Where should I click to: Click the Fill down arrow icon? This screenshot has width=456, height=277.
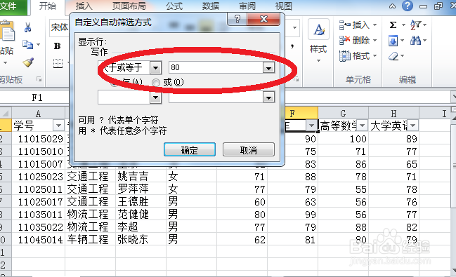point(393,41)
